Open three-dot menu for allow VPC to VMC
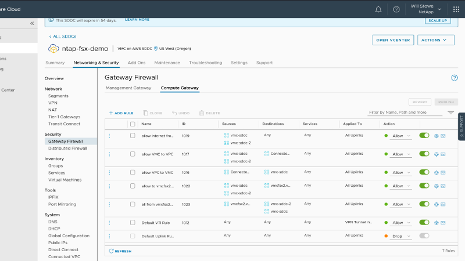Image resolution: width=465 pixels, height=261 pixels. click(x=109, y=172)
